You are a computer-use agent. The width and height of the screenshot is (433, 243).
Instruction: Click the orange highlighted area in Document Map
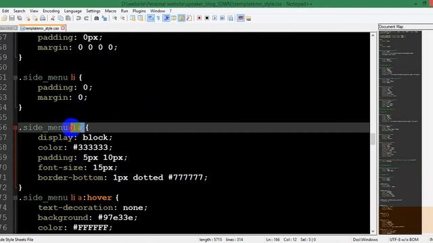click(400, 220)
